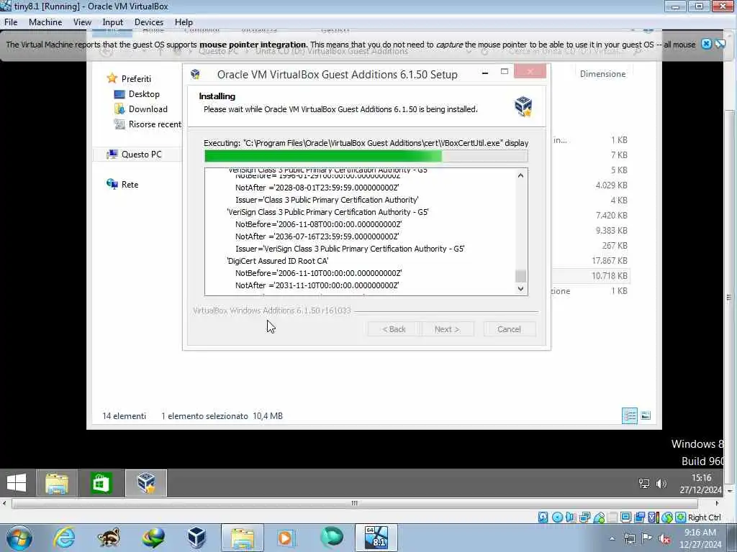The image size is (737, 552).
Task: Click the network adapters status icon
Action: click(584, 517)
